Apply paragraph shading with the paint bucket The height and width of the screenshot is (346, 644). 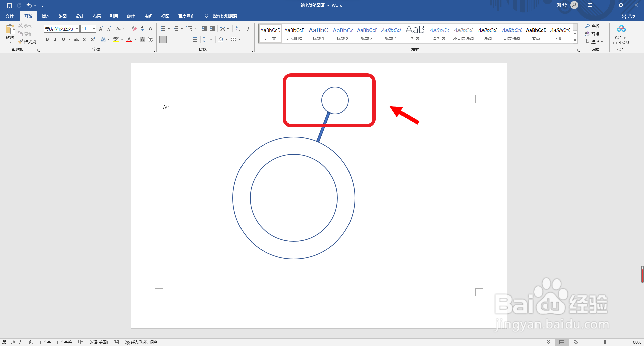(x=221, y=39)
